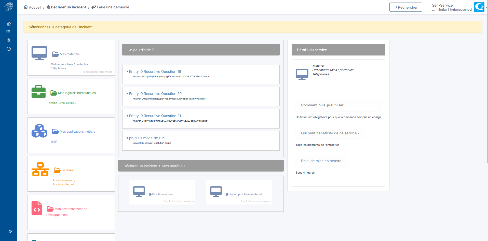Open the Mes matériels category link
Screen dimensions: 488x241
click(70, 54)
